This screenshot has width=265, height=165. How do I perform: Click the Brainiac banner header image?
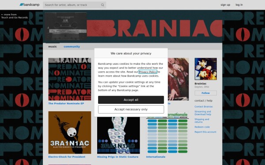click(132, 26)
